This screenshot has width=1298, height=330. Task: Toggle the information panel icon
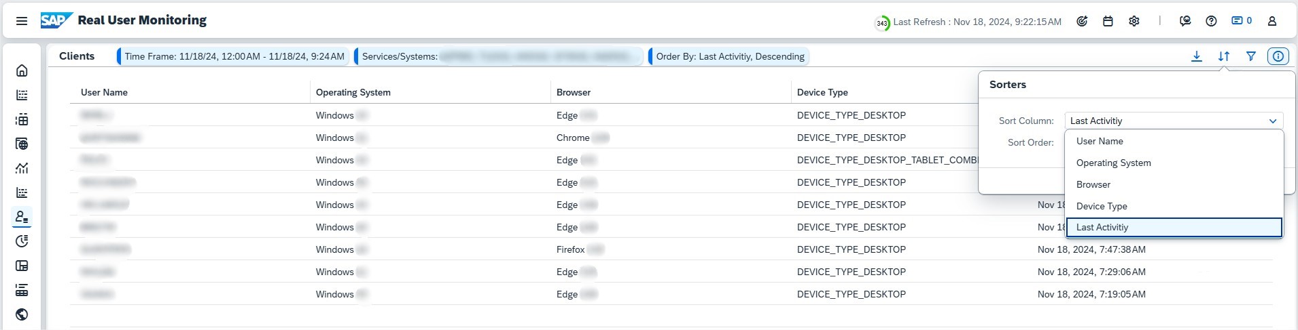(x=1278, y=56)
